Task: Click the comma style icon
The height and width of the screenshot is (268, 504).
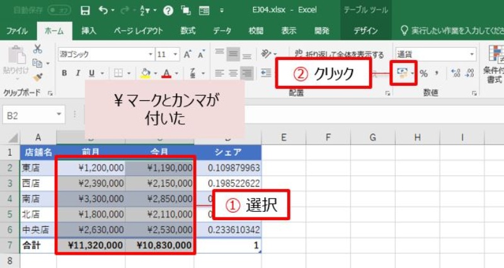Action: point(437,73)
